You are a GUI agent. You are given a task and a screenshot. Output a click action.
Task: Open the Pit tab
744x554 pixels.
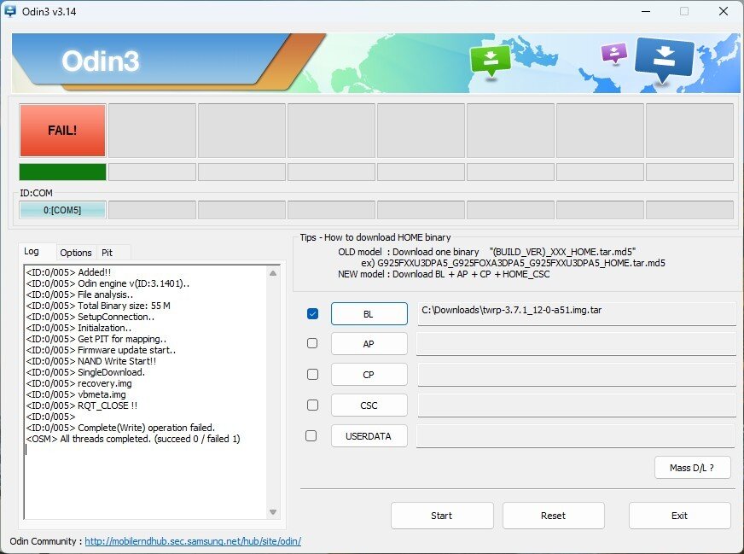(x=108, y=253)
